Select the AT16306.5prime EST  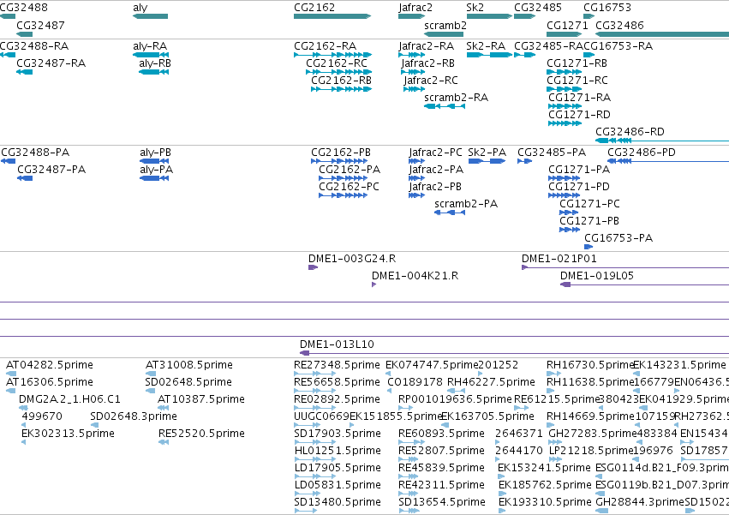(x=10, y=391)
